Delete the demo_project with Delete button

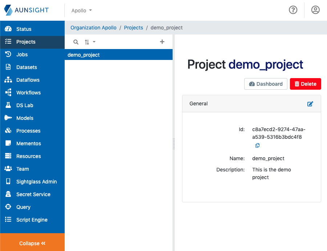pyautogui.click(x=305, y=84)
